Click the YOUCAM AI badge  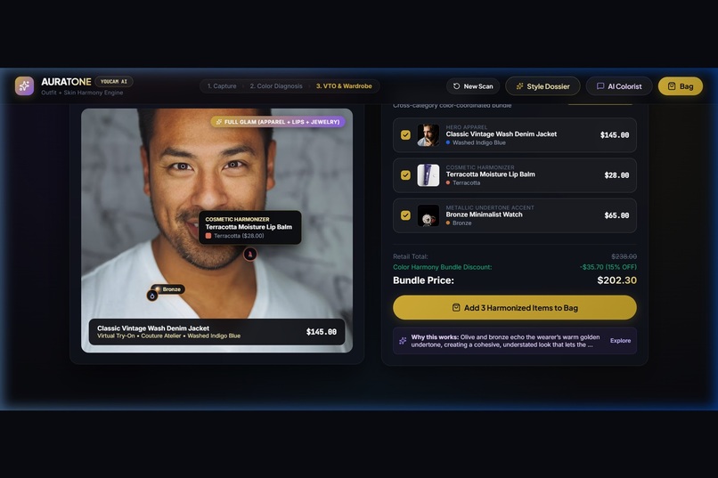114,81
